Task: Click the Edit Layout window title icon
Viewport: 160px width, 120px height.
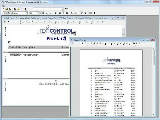Action: click(x=4, y=18)
